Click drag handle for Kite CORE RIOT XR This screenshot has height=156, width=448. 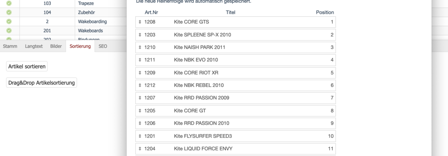pyautogui.click(x=140, y=73)
